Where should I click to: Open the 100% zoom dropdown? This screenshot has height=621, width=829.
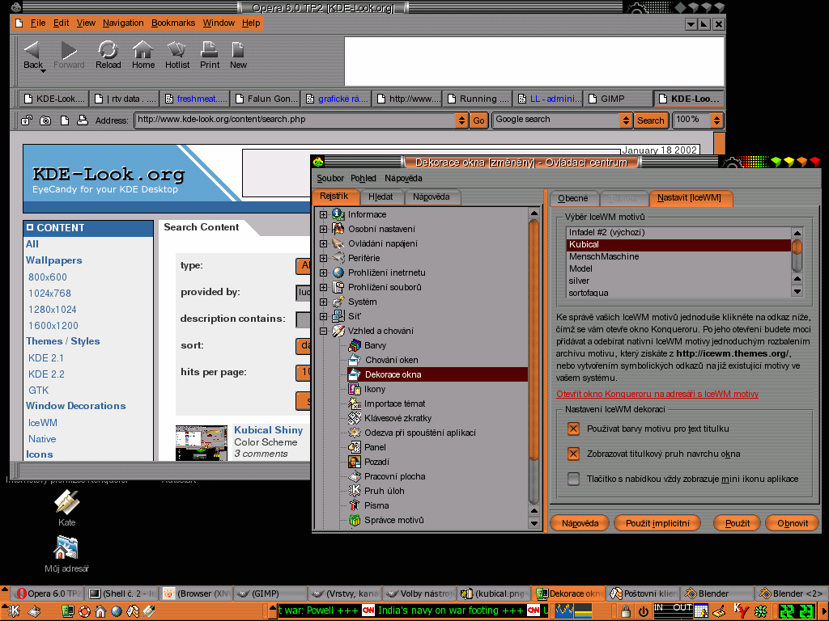(x=716, y=120)
